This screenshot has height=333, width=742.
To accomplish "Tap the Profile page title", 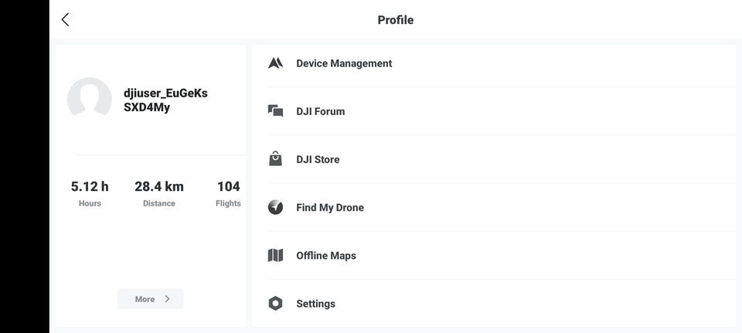I will click(x=396, y=20).
